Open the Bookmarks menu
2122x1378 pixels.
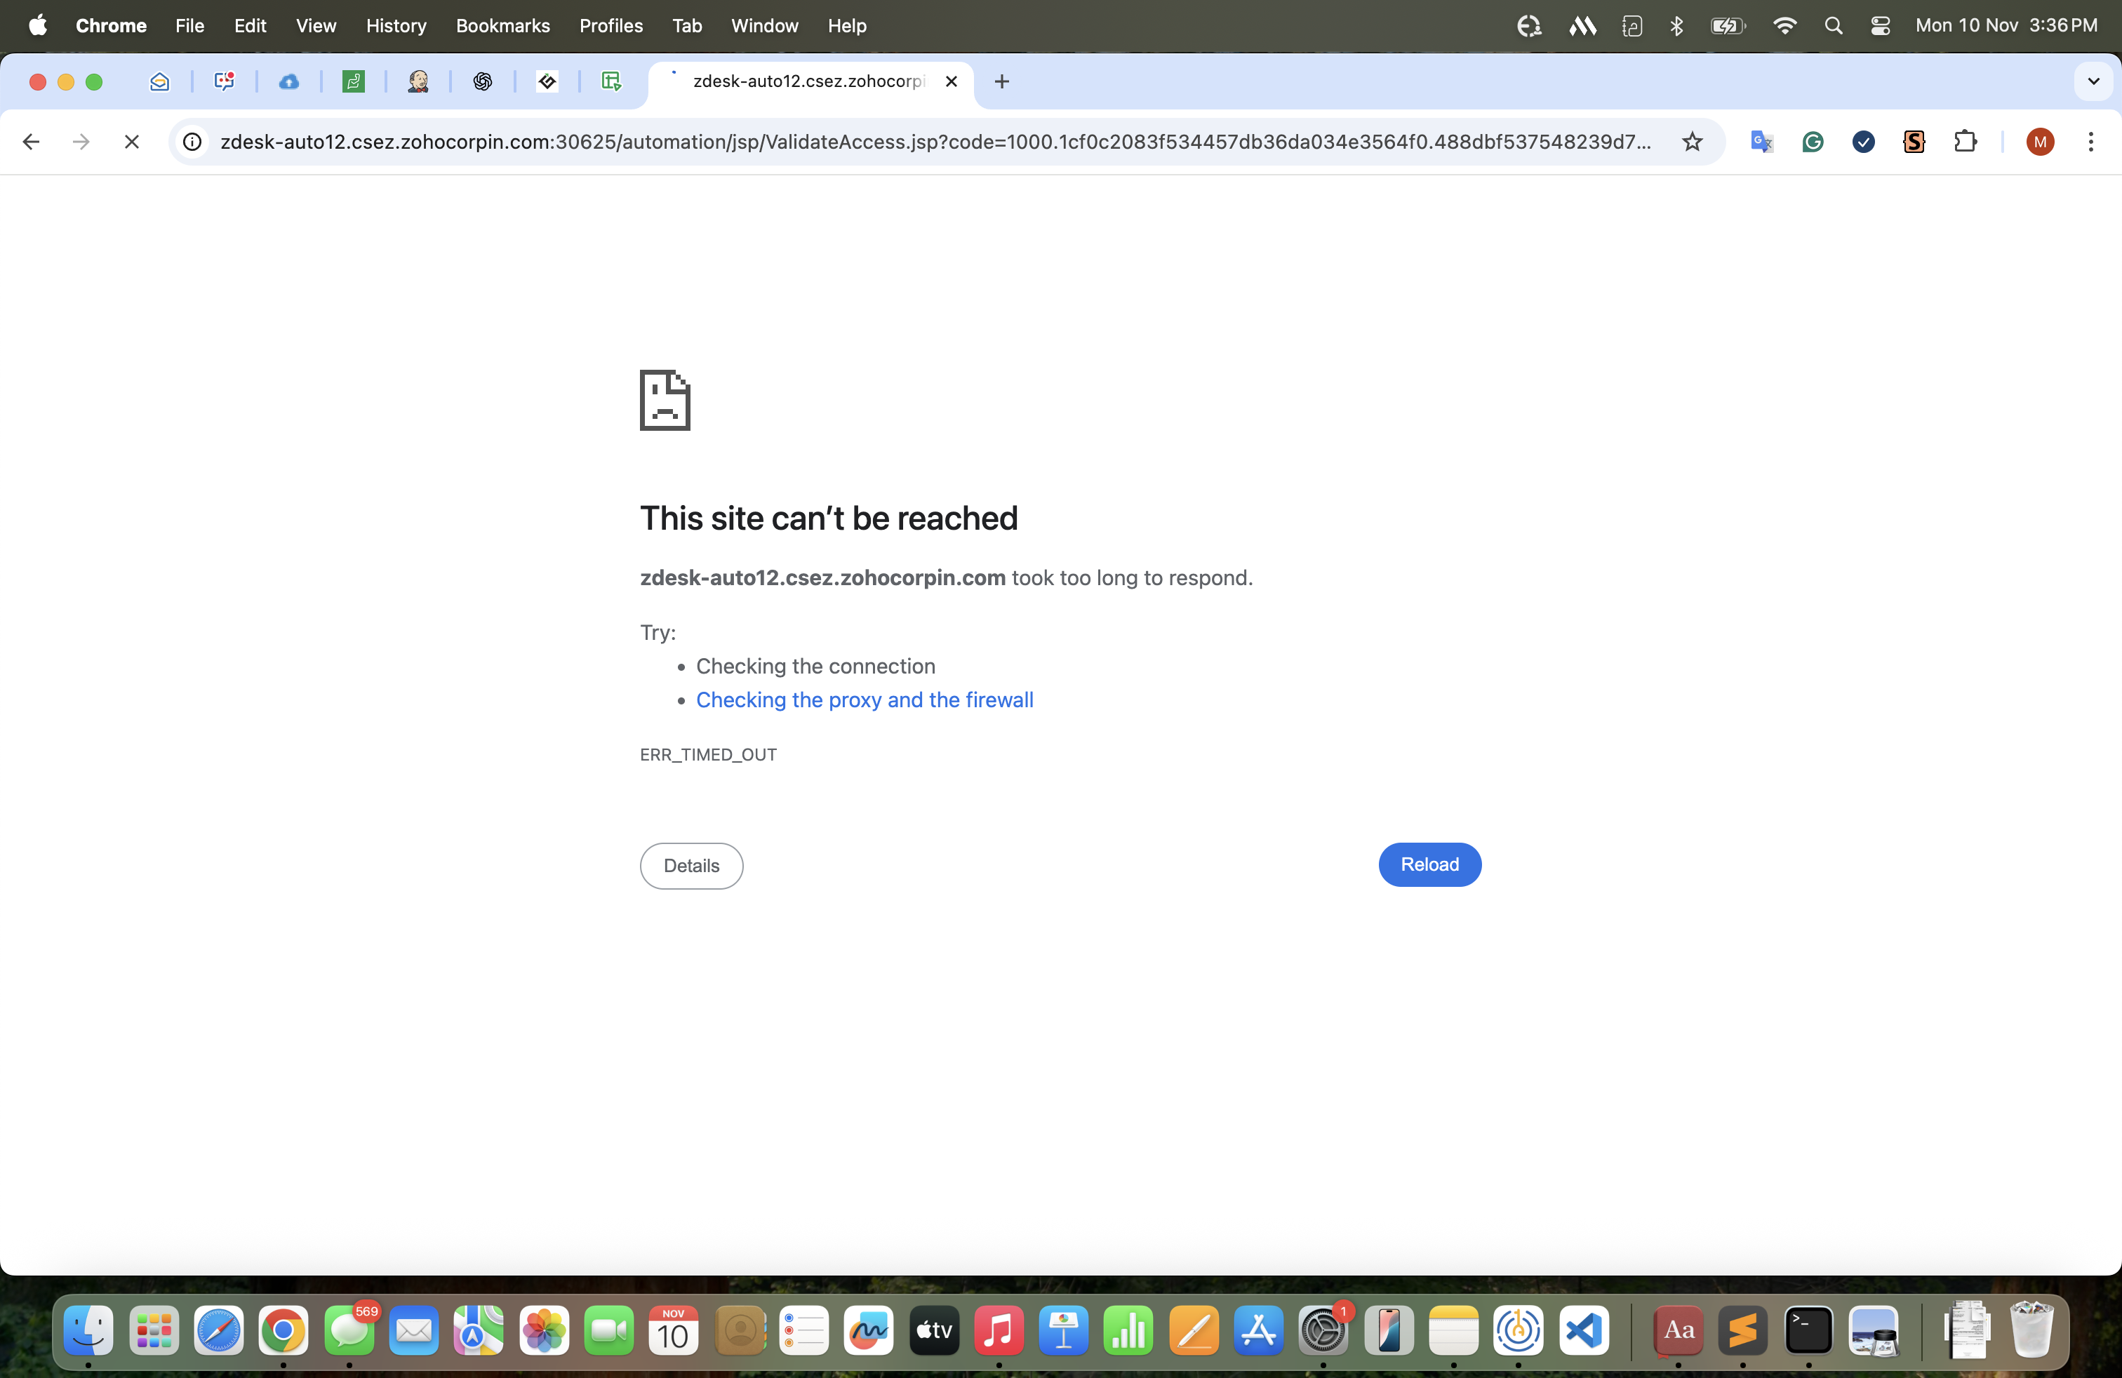[x=503, y=26]
